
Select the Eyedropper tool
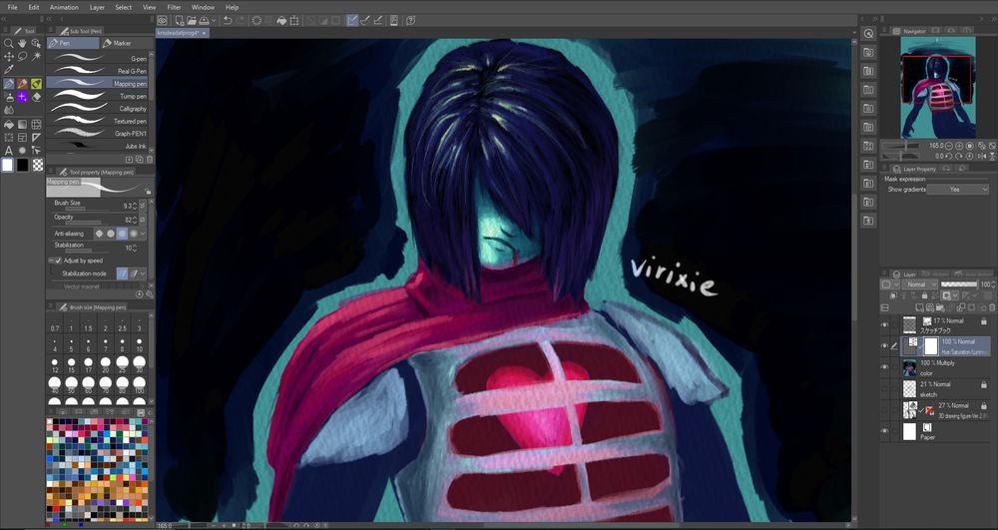click(x=9, y=69)
